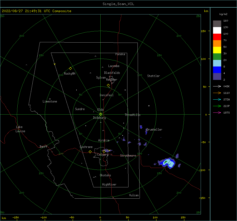Click the yellow diamond marker below RedDeer
This screenshot has height=221, width=237.
(x=108, y=85)
